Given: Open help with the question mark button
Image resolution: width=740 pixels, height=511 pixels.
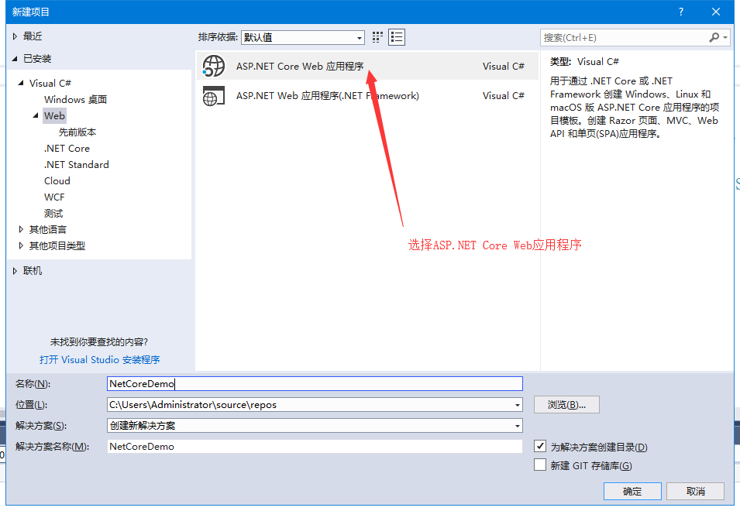Looking at the screenshot, I should coord(681,12).
